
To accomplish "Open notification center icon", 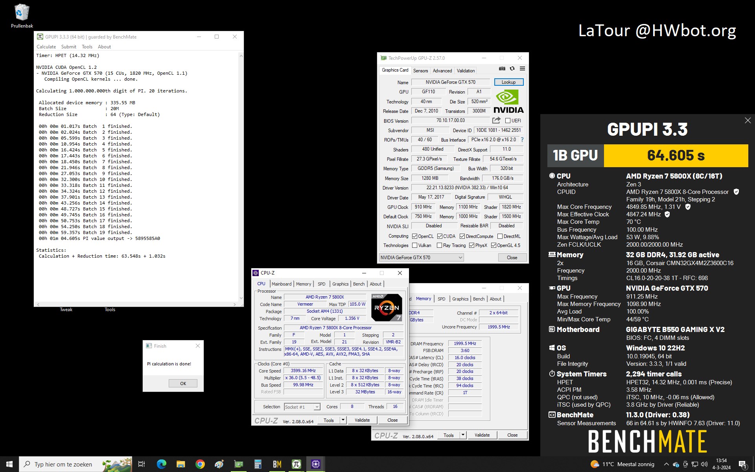I will 742,464.
